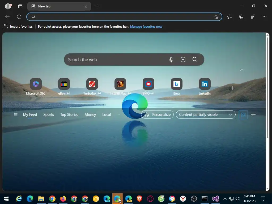Switch to the Top Stories tab
This screenshot has height=204, width=272.
(x=69, y=115)
